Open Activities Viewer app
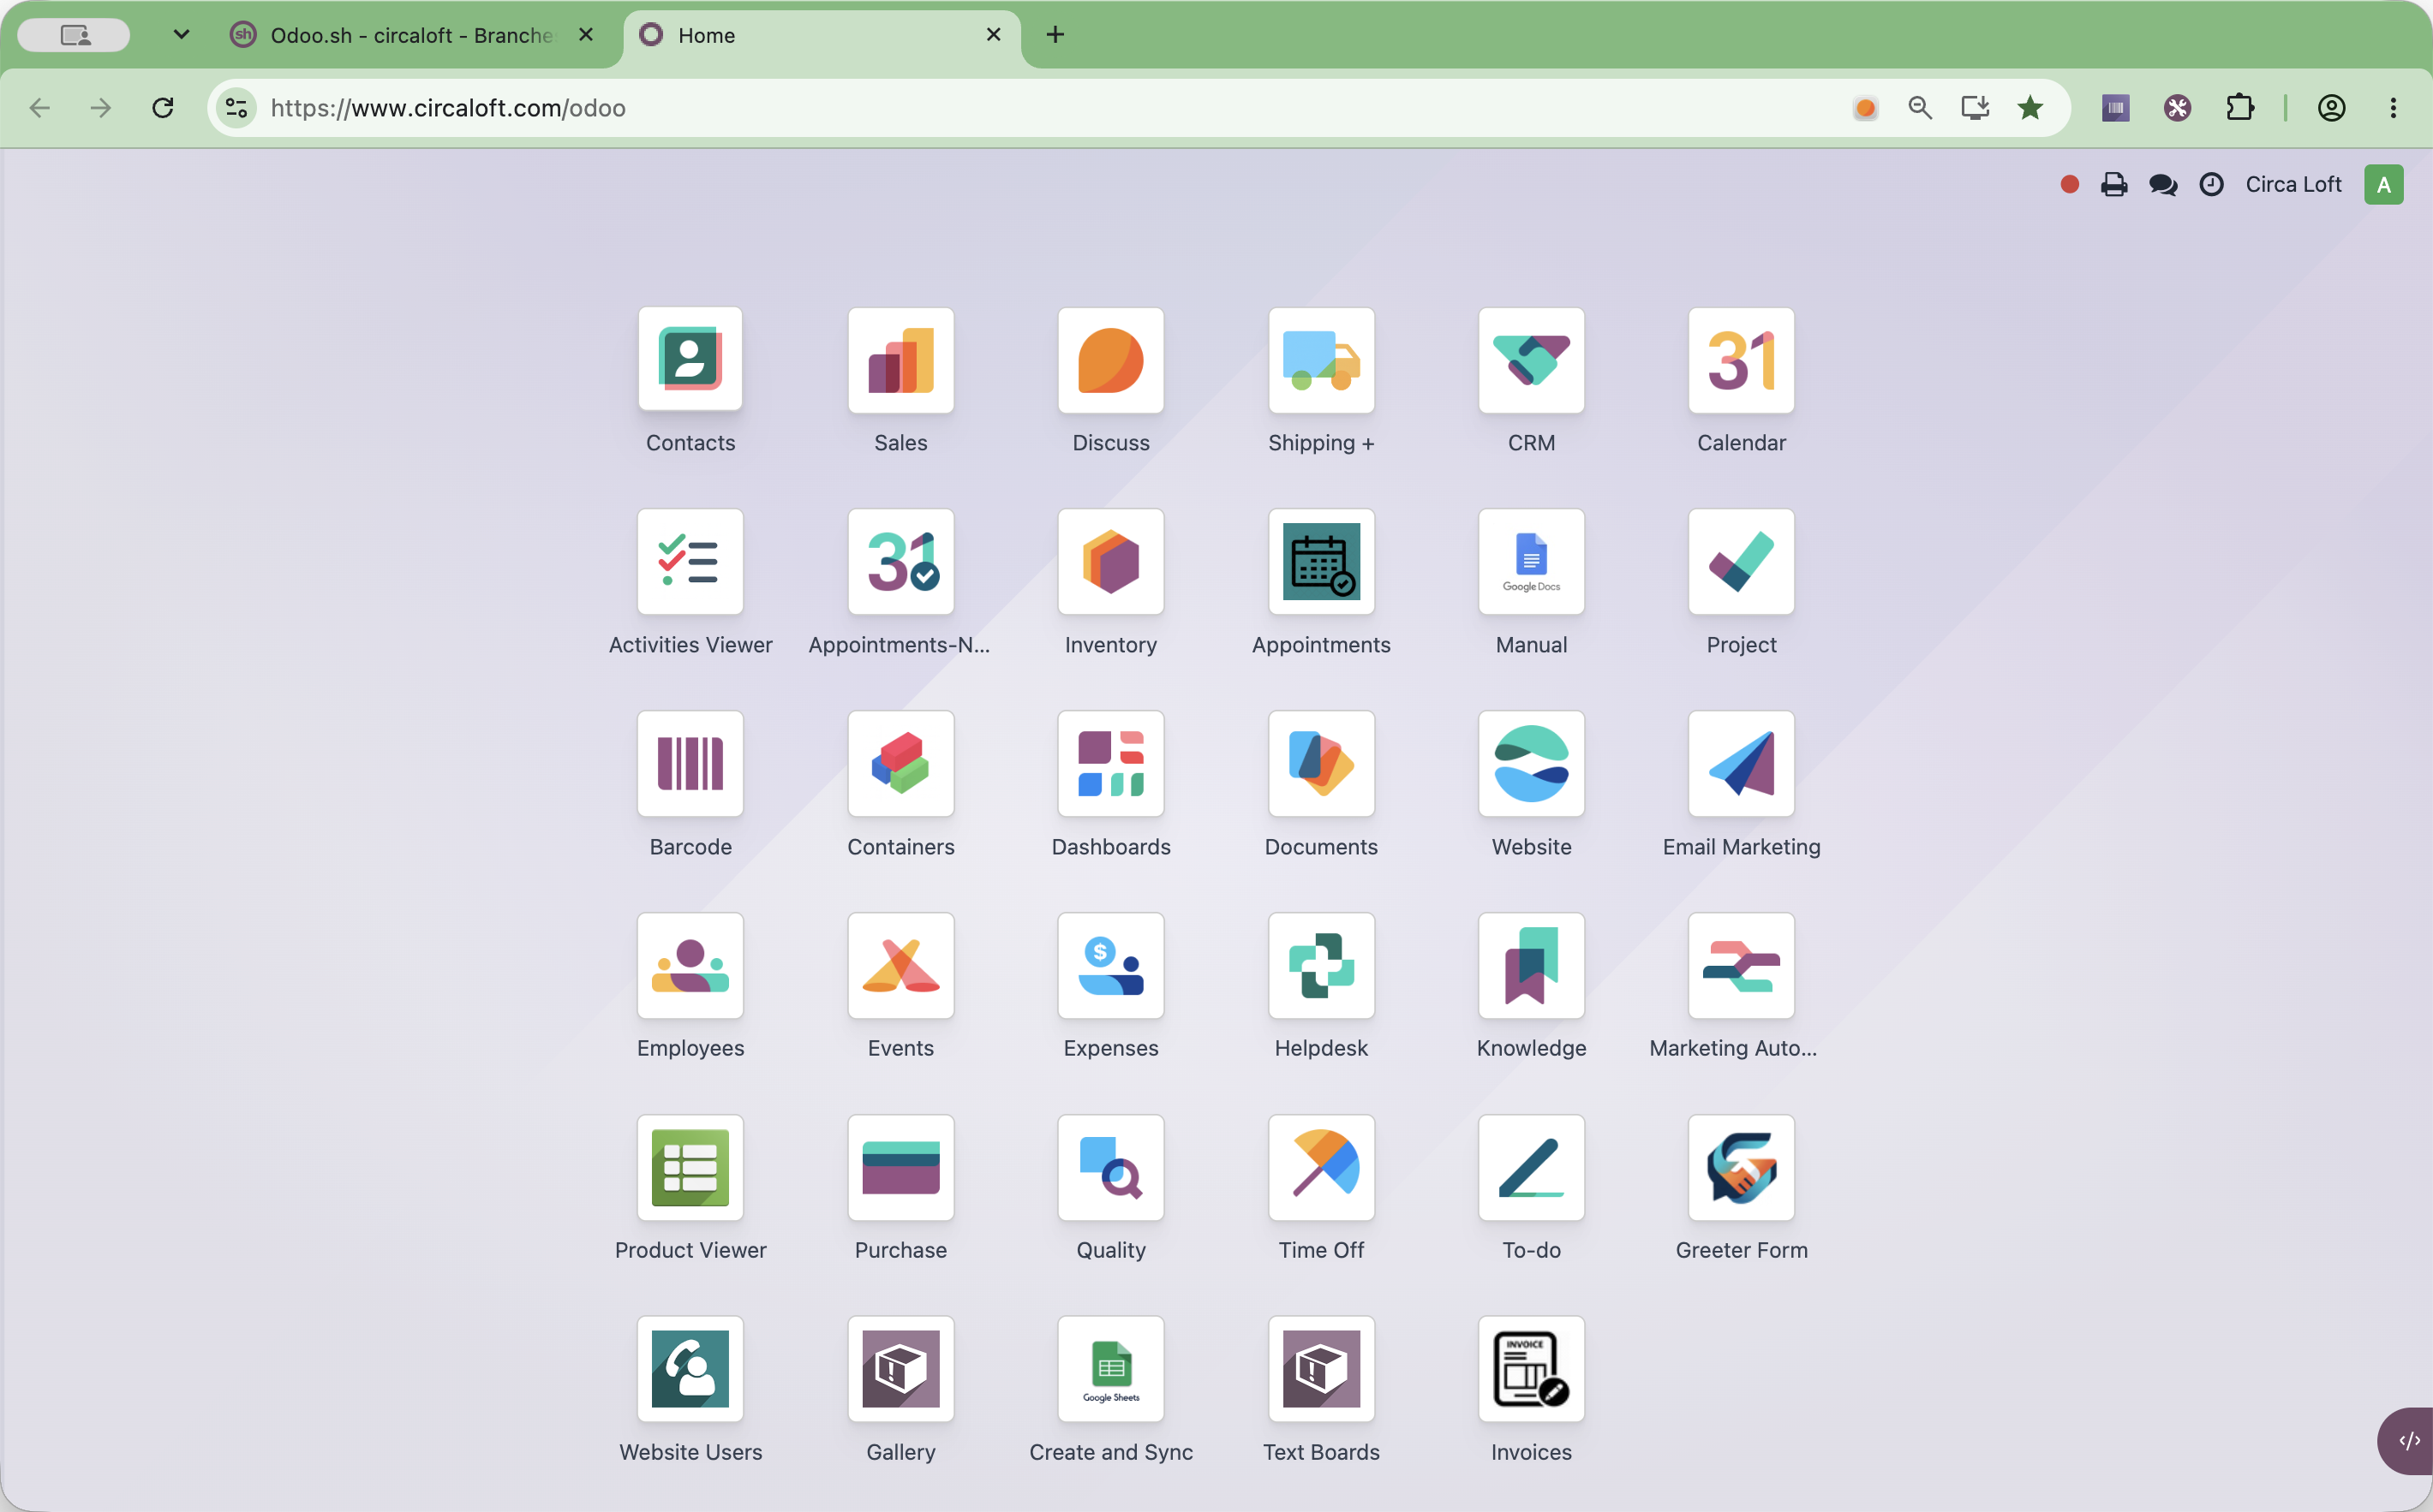Screen dimensions: 2433x1512 coord(690,562)
